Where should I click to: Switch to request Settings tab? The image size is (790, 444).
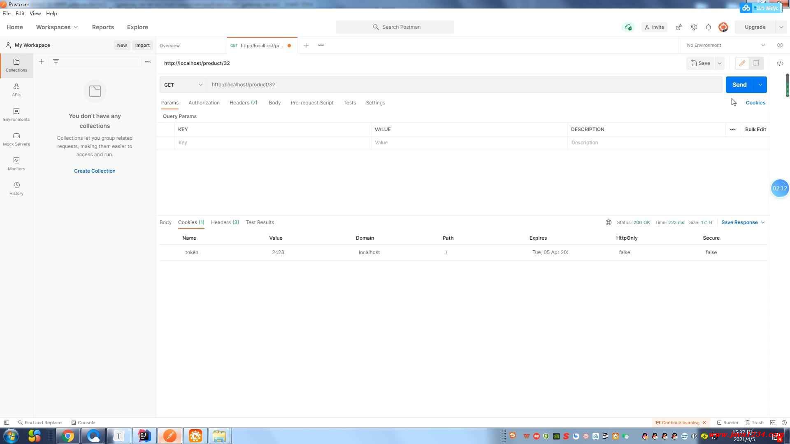[x=376, y=103]
